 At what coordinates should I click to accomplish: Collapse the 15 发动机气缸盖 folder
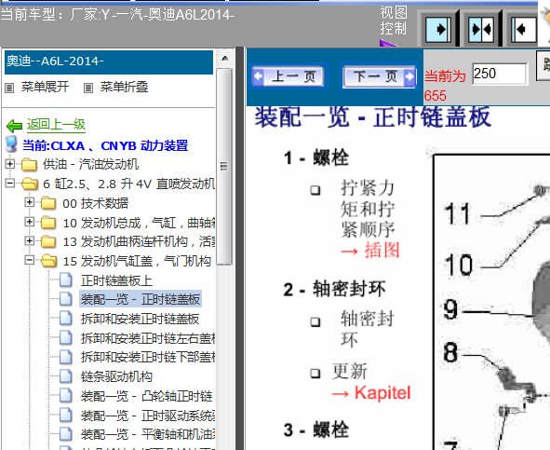tap(30, 260)
